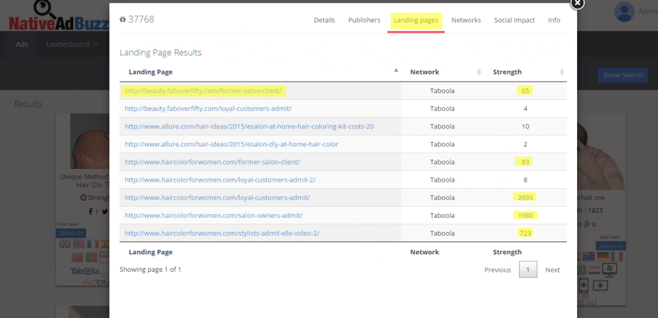Image resolution: width=658 pixels, height=318 pixels.
Task: Click Taboola in the salon-owners-admit row
Action: point(442,215)
